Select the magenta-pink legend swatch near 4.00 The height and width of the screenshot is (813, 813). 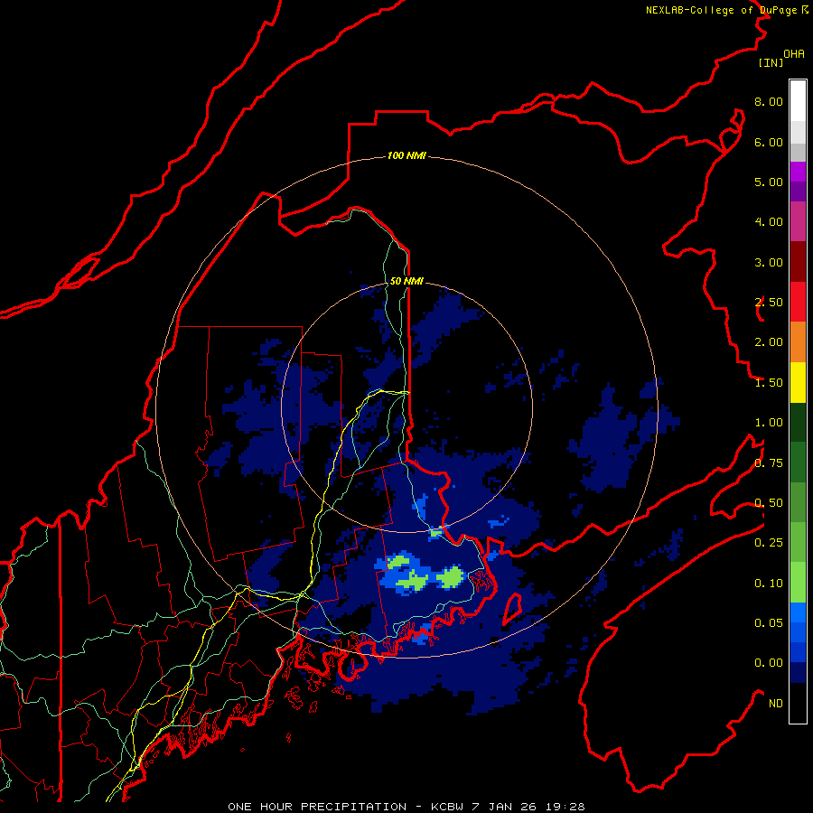pyautogui.click(x=798, y=221)
